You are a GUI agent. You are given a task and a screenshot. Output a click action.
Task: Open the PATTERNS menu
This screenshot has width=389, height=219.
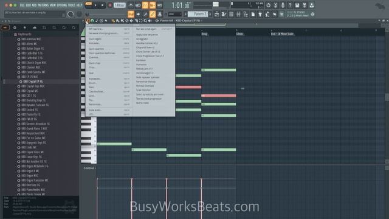point(43,5)
